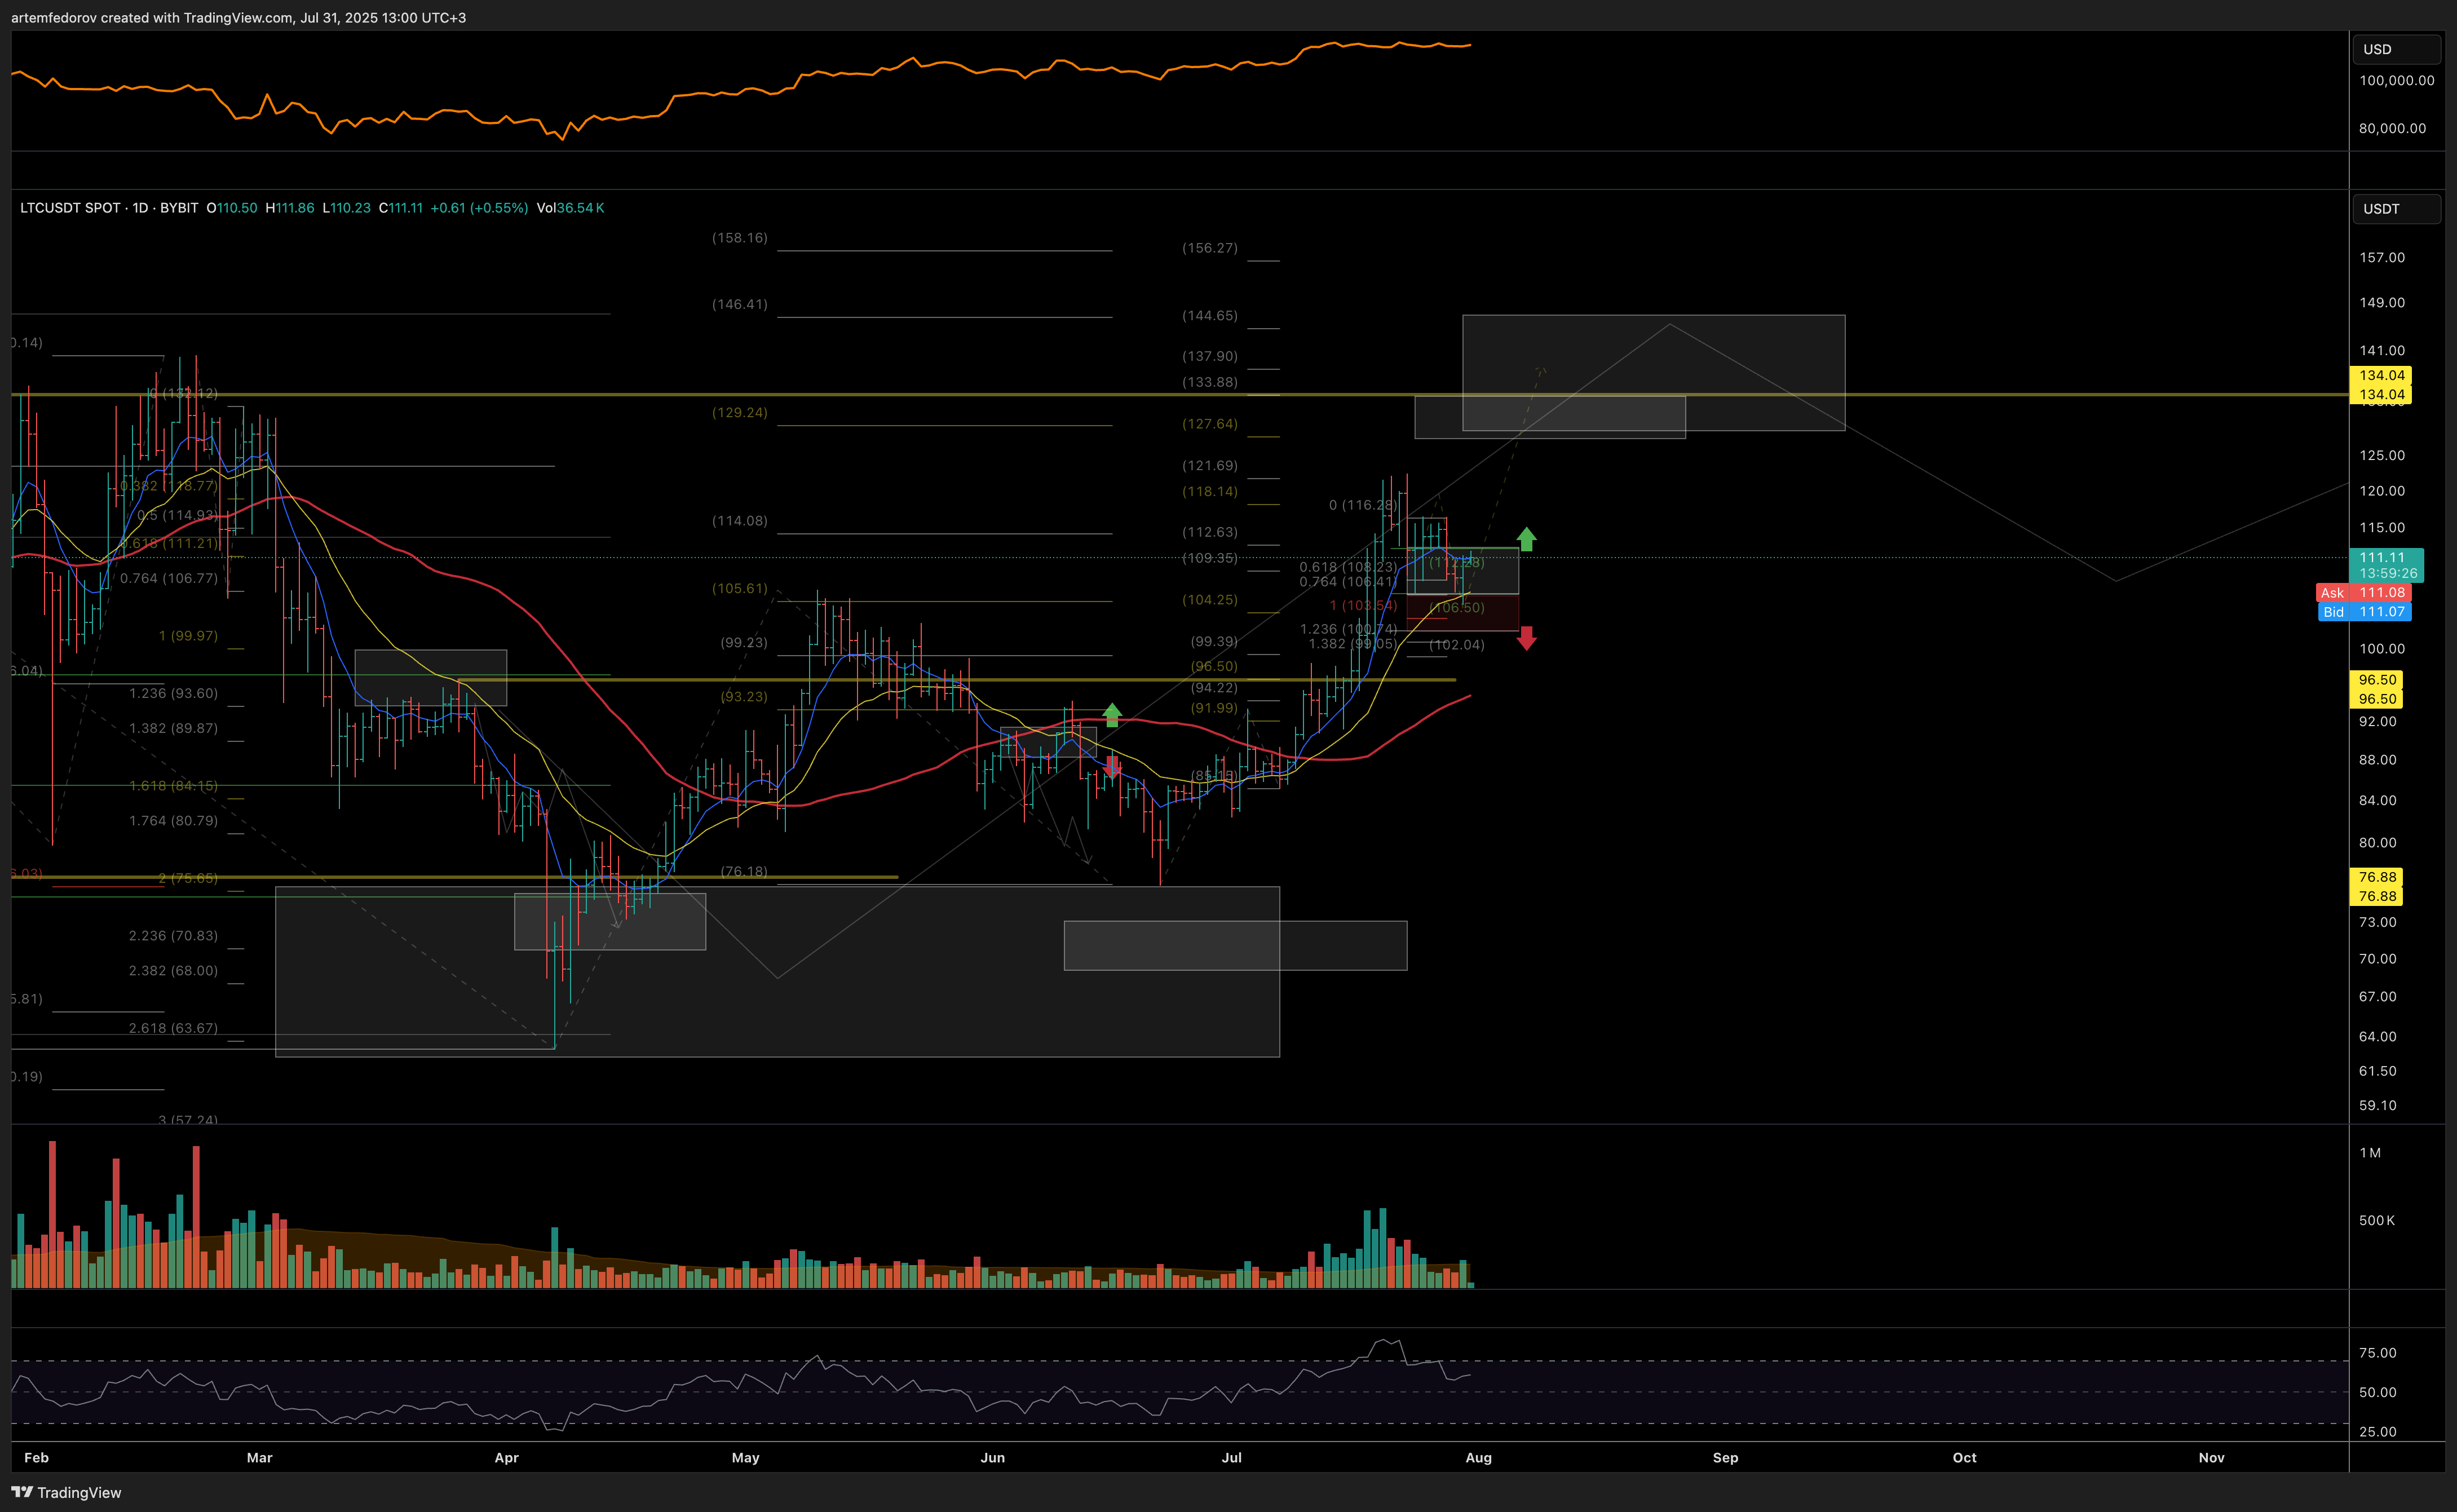Click the 141.00 price axis label
This screenshot has height=1512, width=2457.
pos(2382,351)
